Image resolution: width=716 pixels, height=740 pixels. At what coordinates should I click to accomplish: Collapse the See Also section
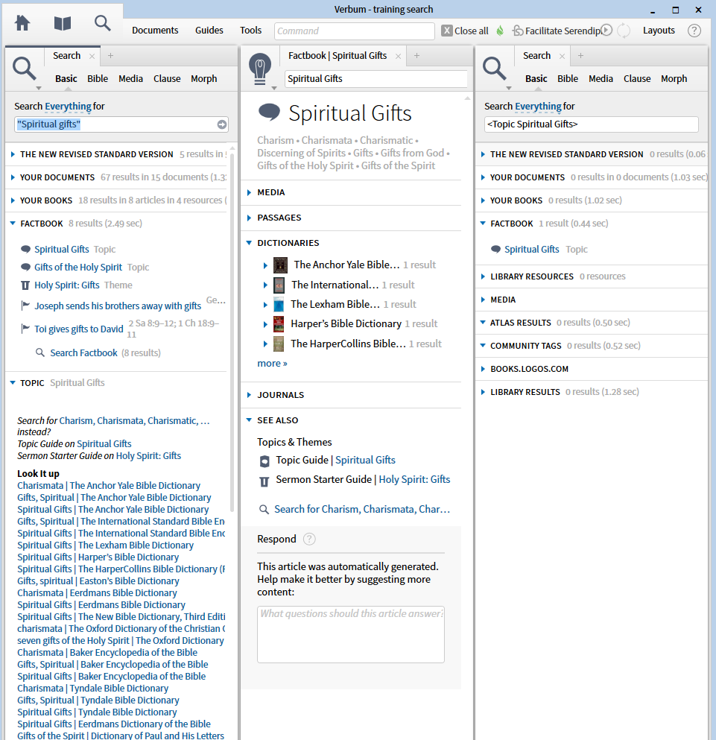[249, 420]
